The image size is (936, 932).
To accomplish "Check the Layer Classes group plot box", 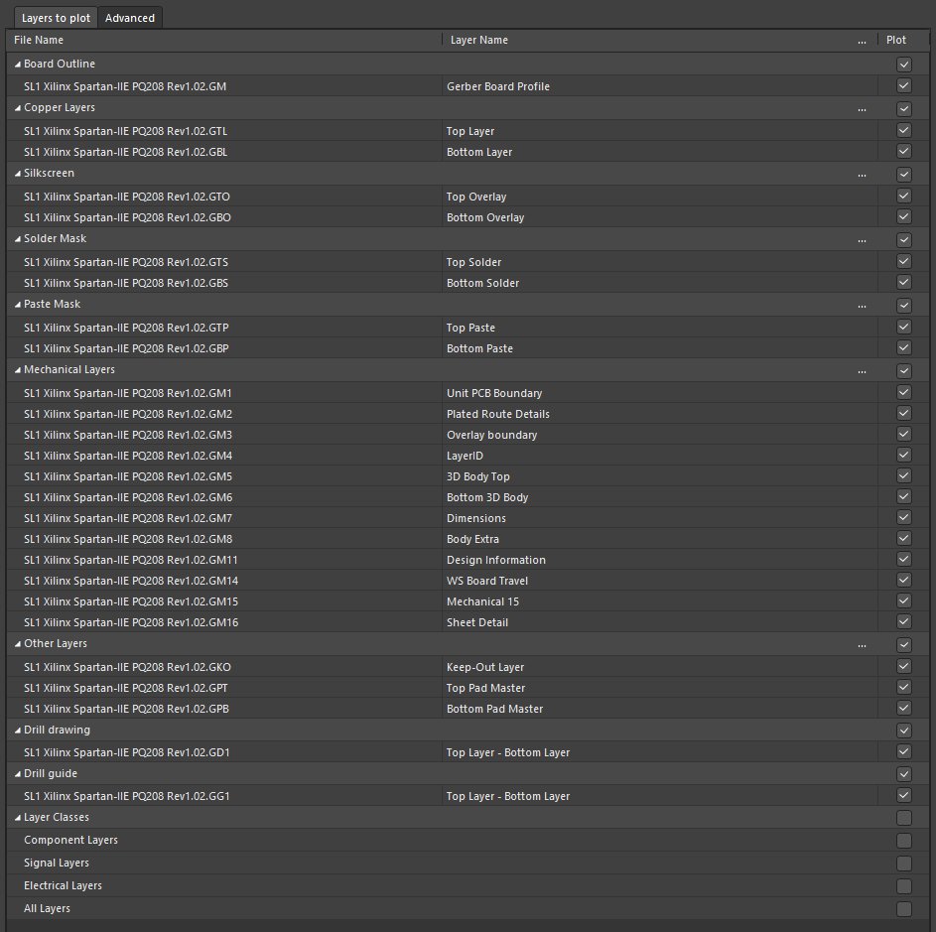I will (x=904, y=818).
